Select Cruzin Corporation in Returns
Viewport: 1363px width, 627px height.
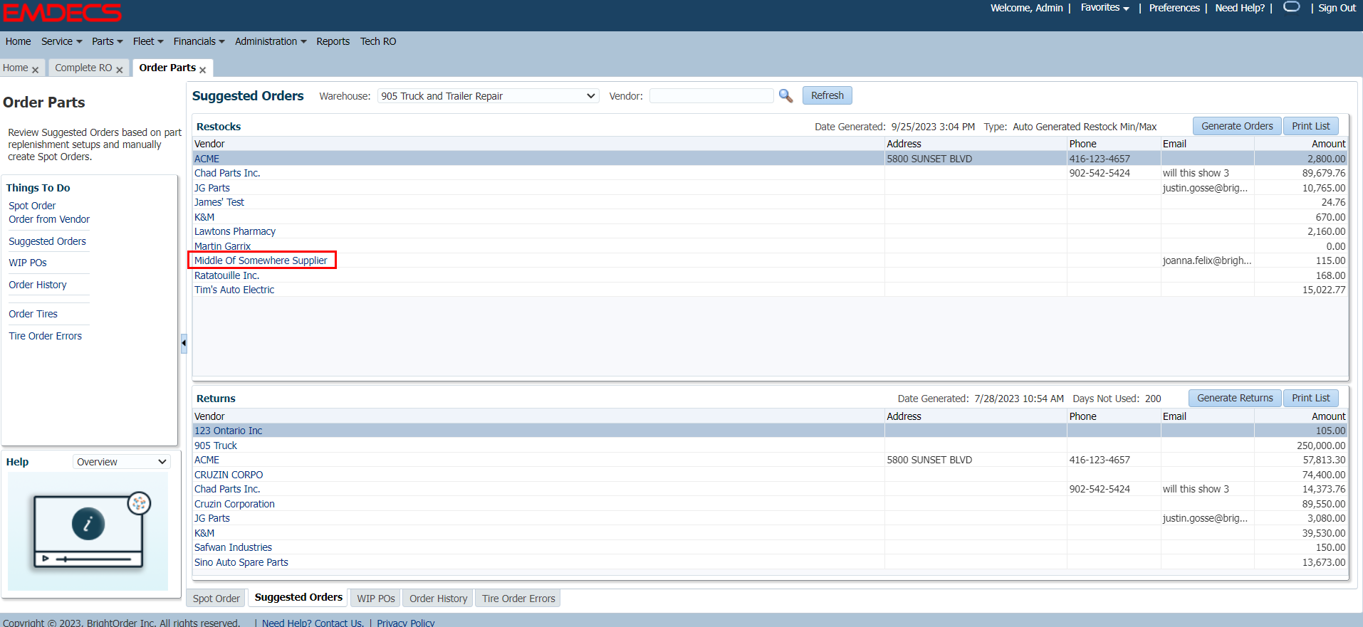(x=770, y=504)
